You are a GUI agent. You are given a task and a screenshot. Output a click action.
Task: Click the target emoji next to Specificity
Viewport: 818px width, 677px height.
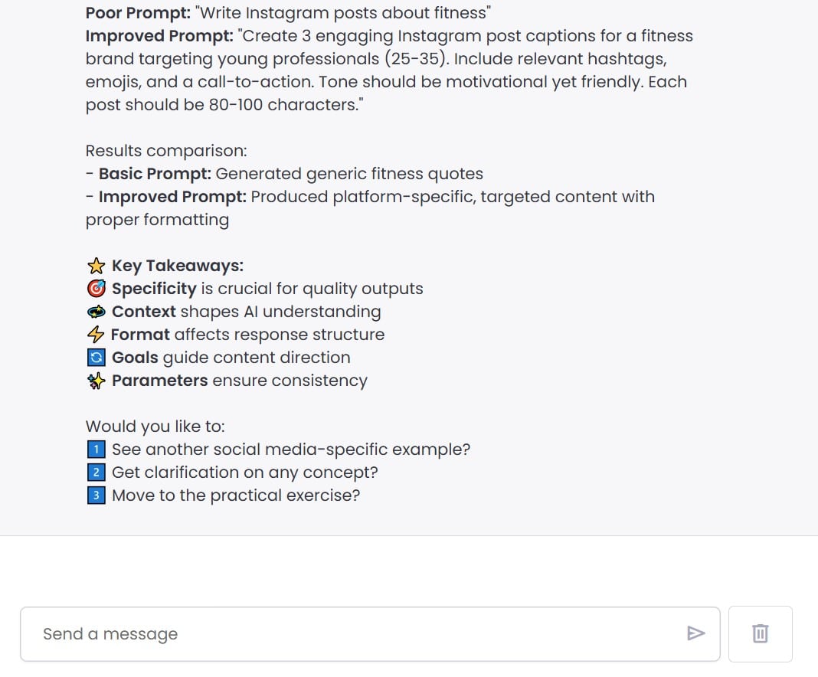point(96,289)
